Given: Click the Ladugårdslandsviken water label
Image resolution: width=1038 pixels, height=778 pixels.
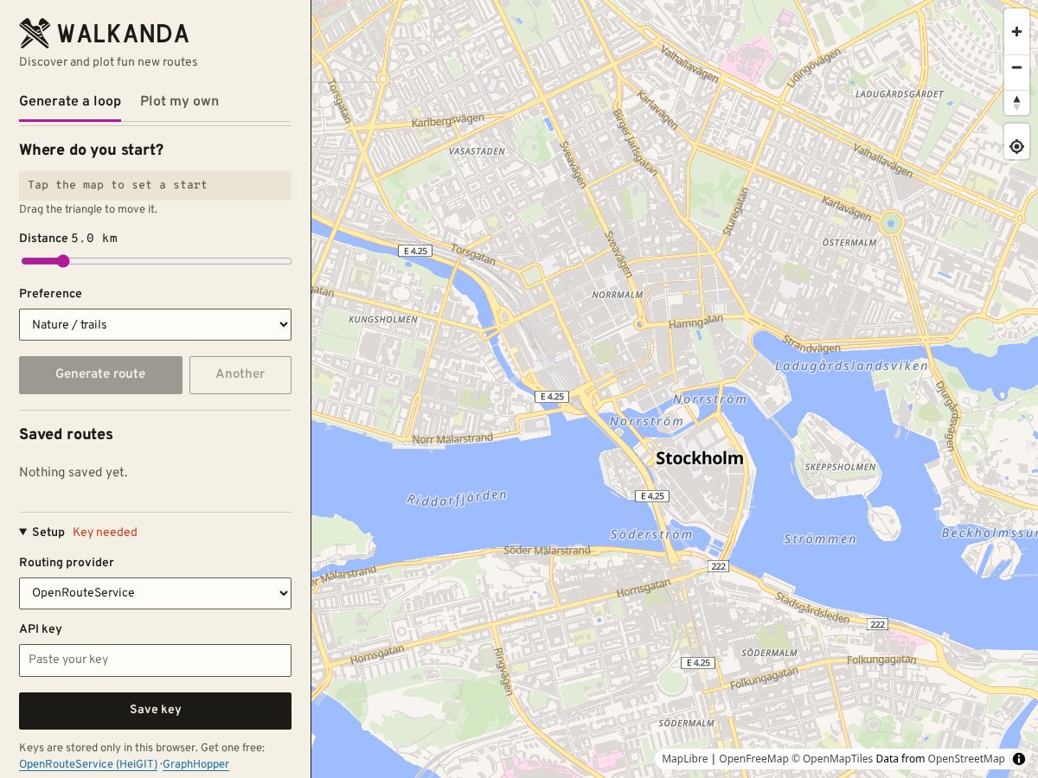Looking at the screenshot, I should tap(851, 366).
